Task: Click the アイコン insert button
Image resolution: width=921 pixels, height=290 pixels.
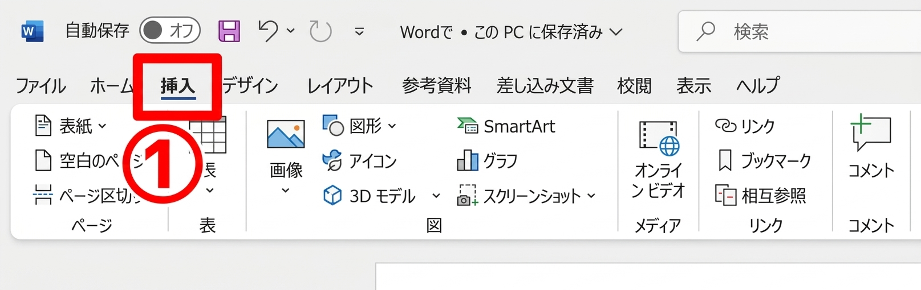Action: (360, 161)
